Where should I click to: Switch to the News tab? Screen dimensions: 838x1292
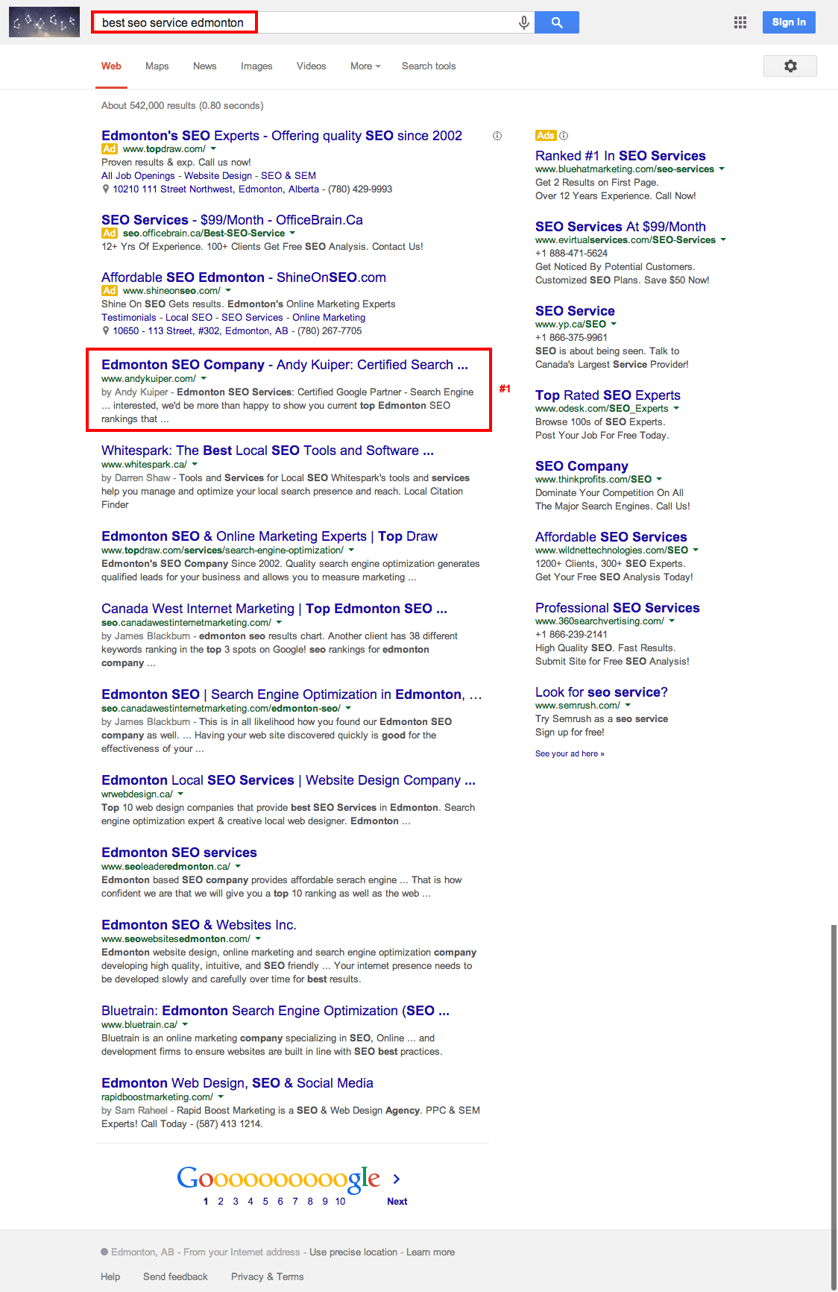(205, 66)
